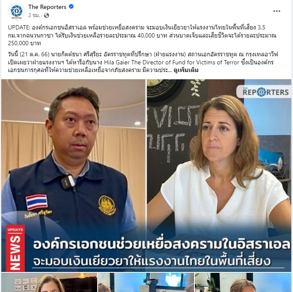Open photo of woman in white blouse
The height and width of the screenshot is (292, 293).
219,176
